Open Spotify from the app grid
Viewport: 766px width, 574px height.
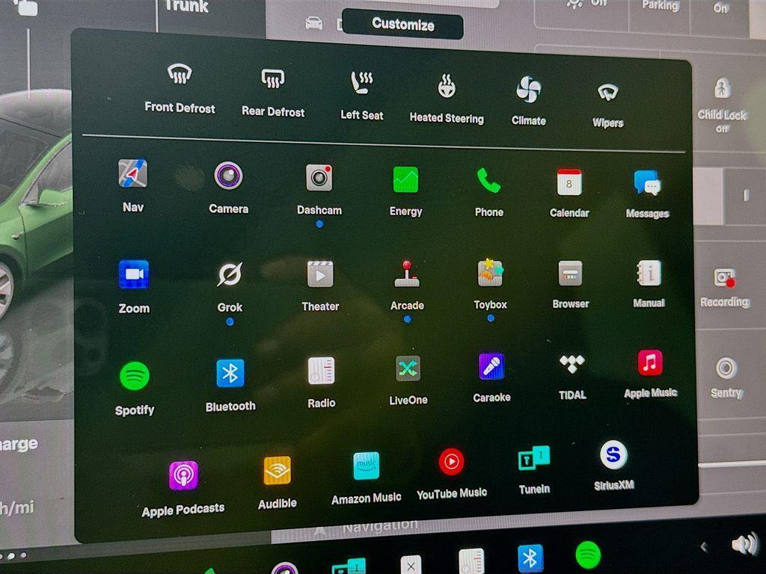point(135,376)
